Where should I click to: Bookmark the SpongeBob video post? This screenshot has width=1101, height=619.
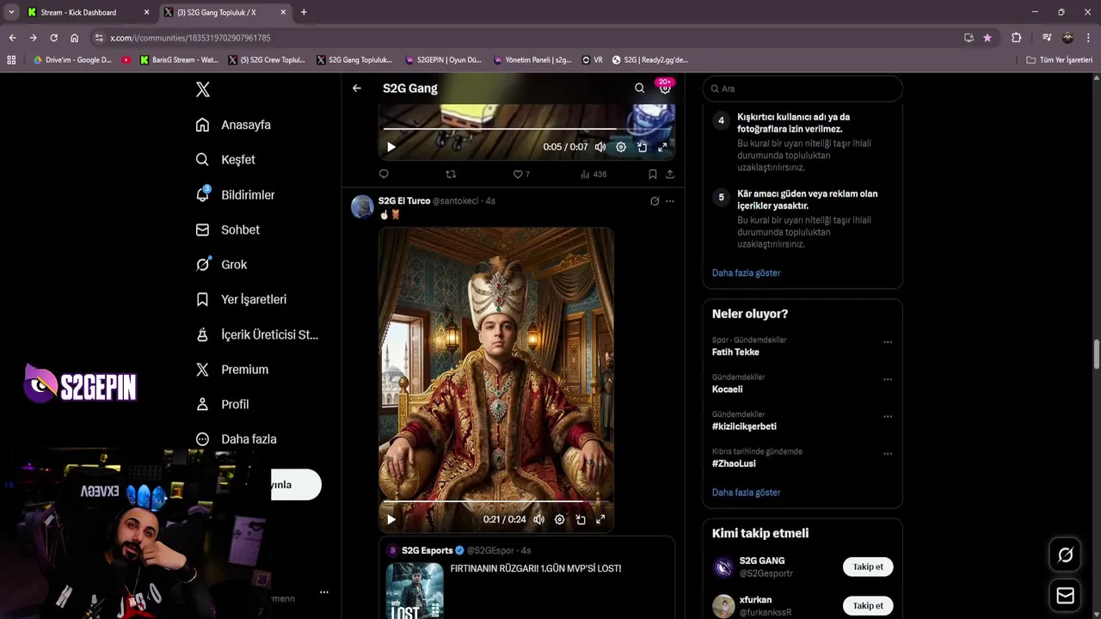click(653, 174)
